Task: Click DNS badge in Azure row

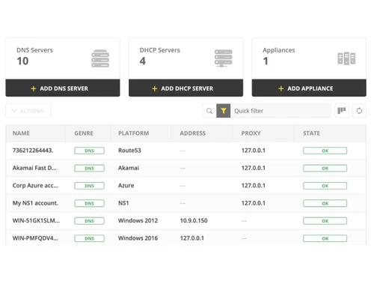Action: (89, 186)
